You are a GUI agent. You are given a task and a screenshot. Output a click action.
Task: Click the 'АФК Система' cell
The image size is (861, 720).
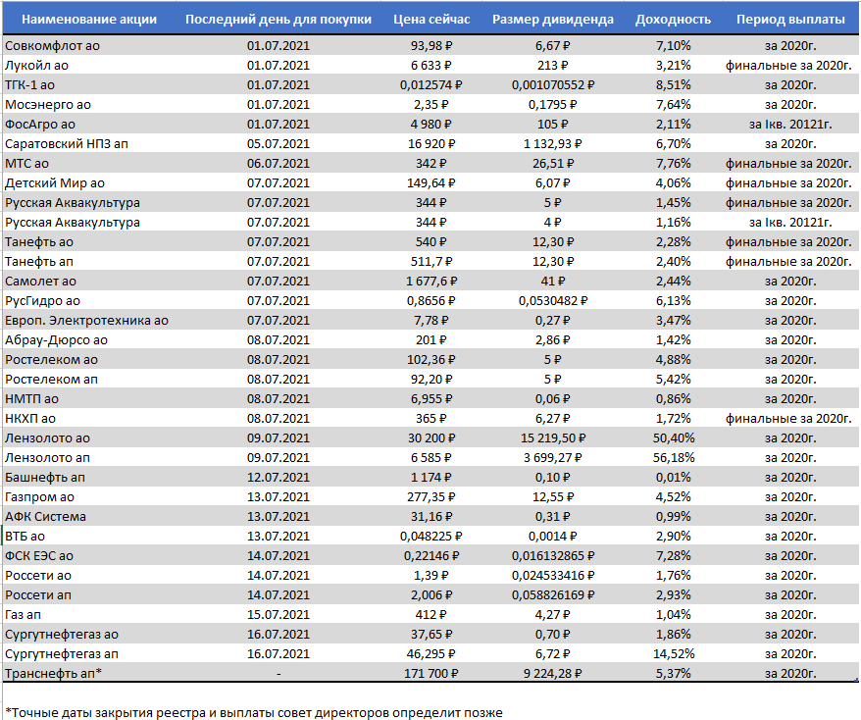(45, 517)
